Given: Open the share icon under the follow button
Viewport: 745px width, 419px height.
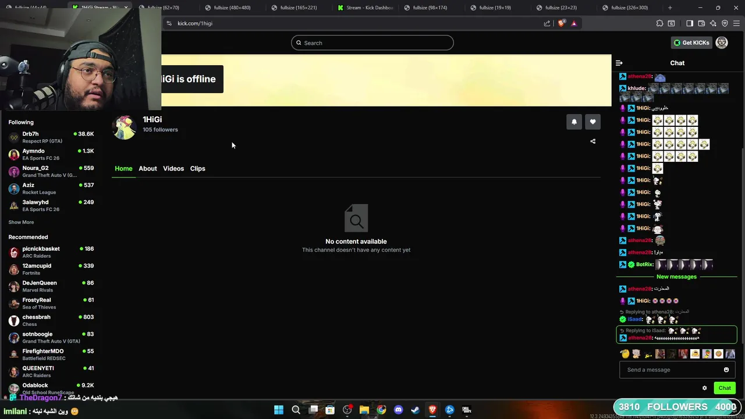Looking at the screenshot, I should tap(593, 141).
